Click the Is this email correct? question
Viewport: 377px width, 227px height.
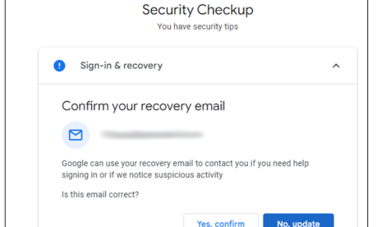[100, 194]
